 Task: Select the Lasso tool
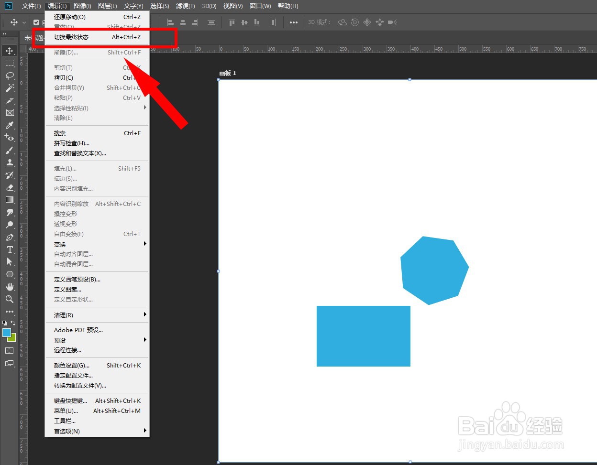tap(10, 76)
